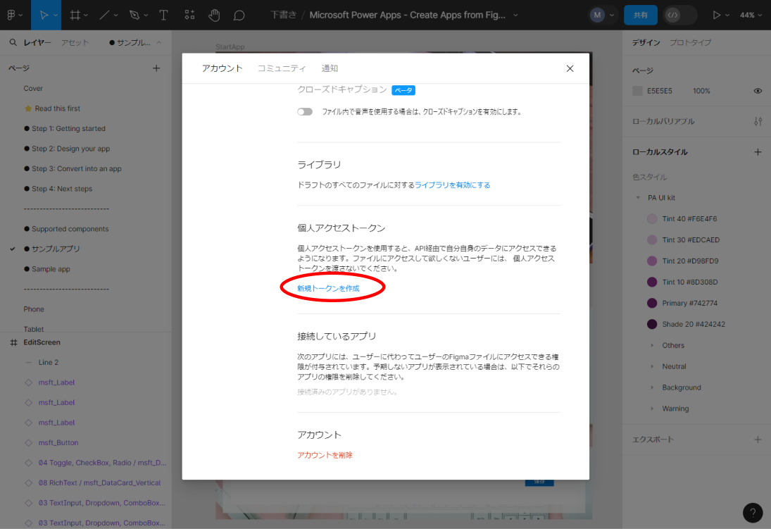Open the Resources components tool
Image resolution: width=771 pixels, height=529 pixels.
pos(189,15)
